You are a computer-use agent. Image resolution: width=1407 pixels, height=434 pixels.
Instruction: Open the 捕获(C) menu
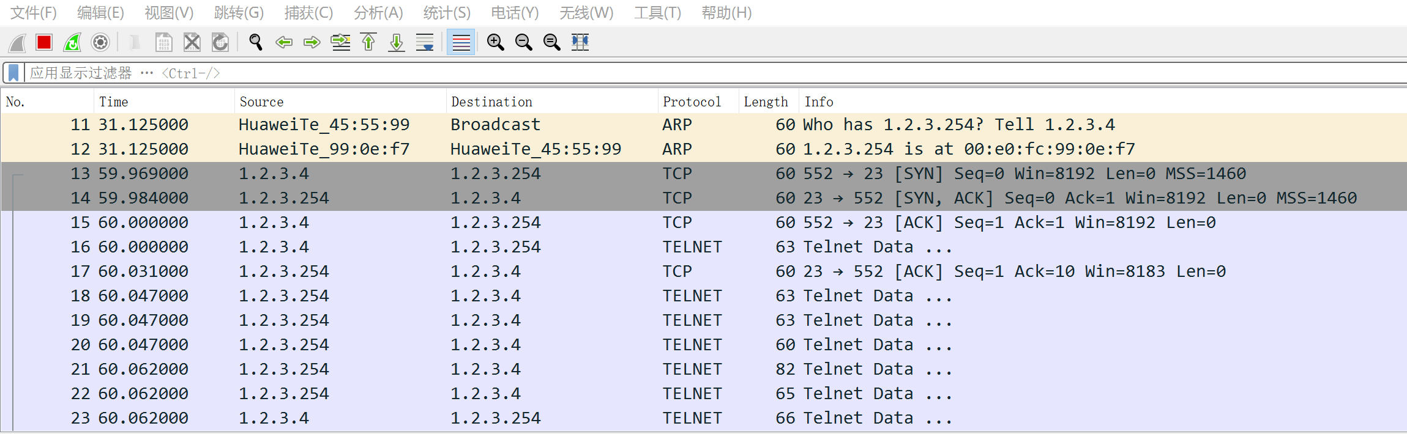pos(308,13)
